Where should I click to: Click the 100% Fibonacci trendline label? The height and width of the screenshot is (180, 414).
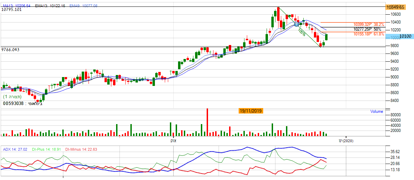pyautogui.click(x=301, y=32)
